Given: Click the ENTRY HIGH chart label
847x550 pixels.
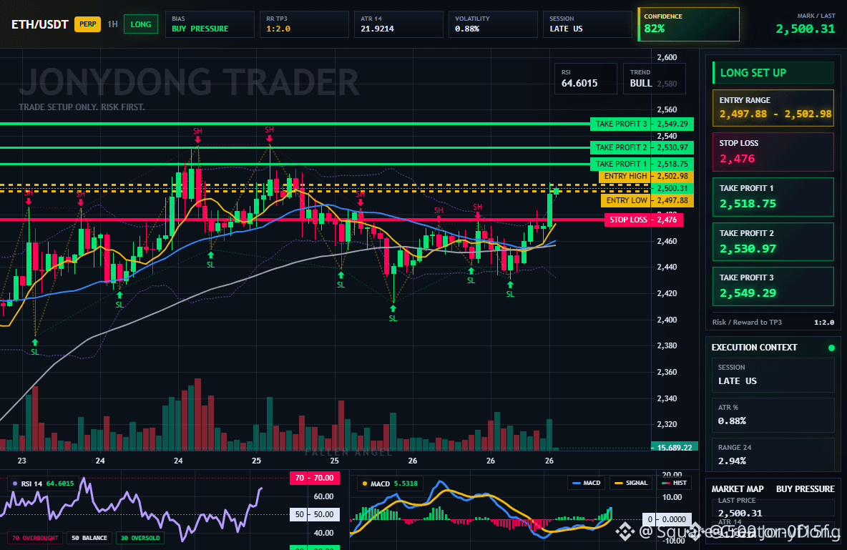Looking at the screenshot, I should tap(625, 176).
